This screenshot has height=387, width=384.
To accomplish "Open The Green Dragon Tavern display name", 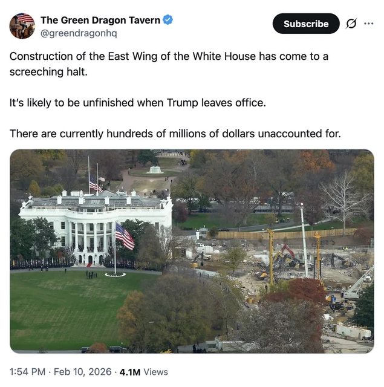I will (100, 20).
